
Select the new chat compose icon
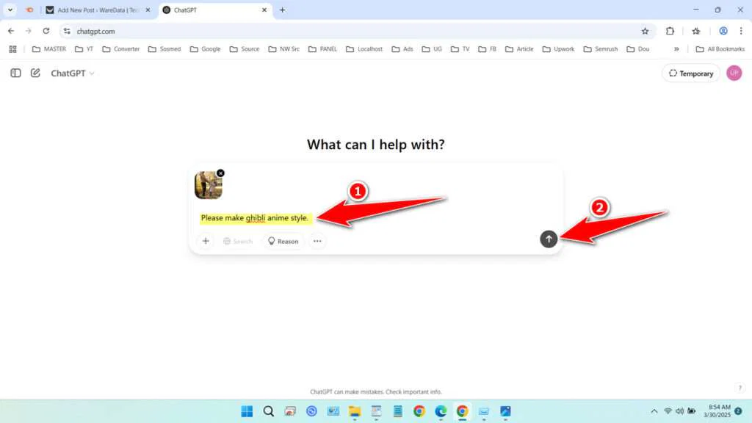point(35,73)
